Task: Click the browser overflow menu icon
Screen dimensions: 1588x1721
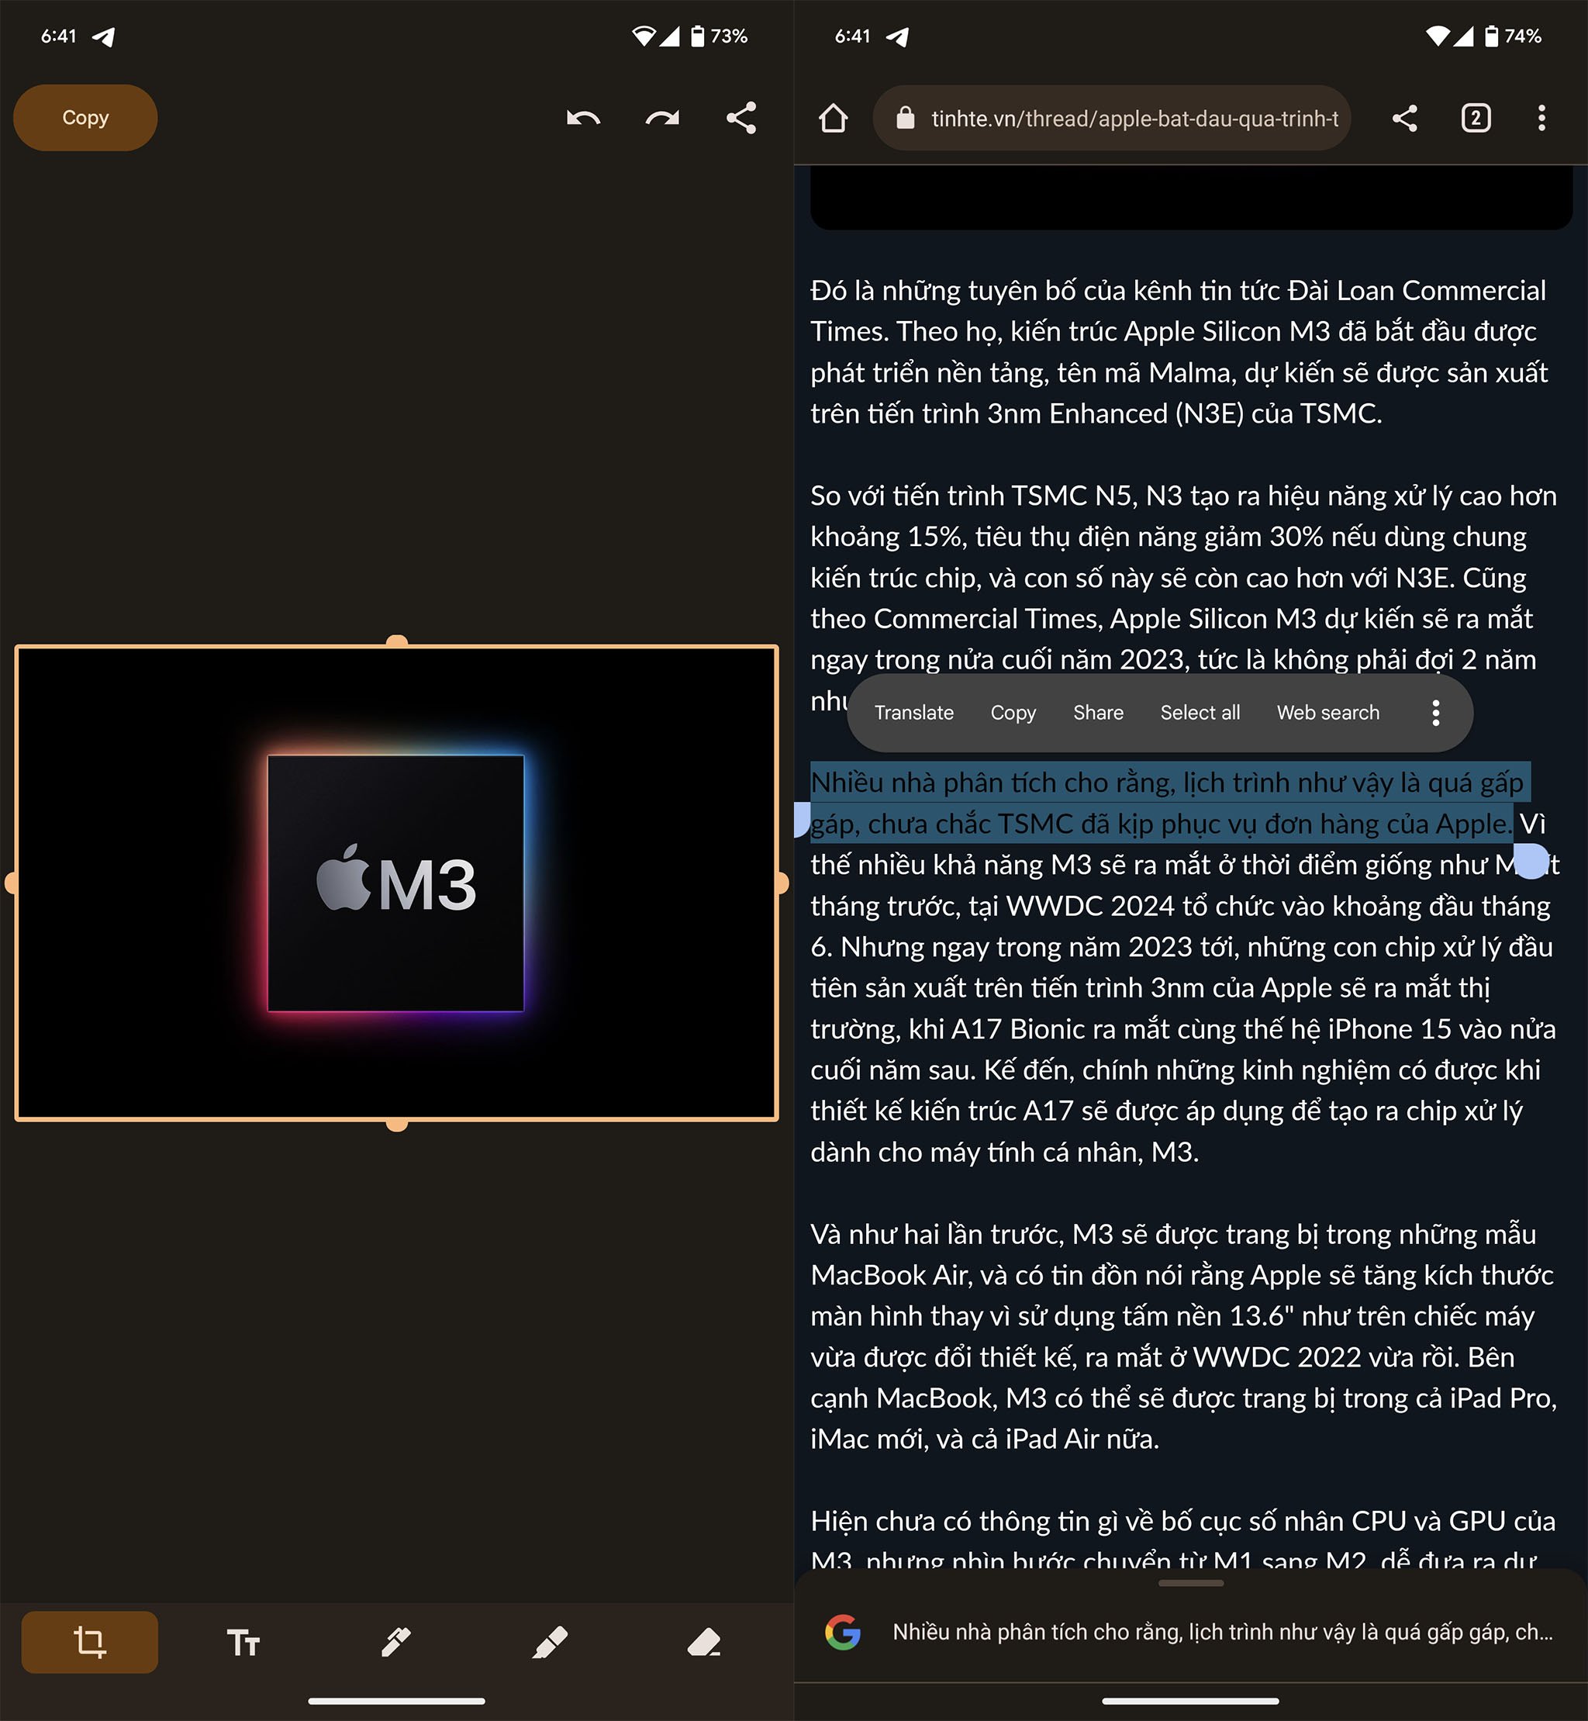Action: (1540, 117)
